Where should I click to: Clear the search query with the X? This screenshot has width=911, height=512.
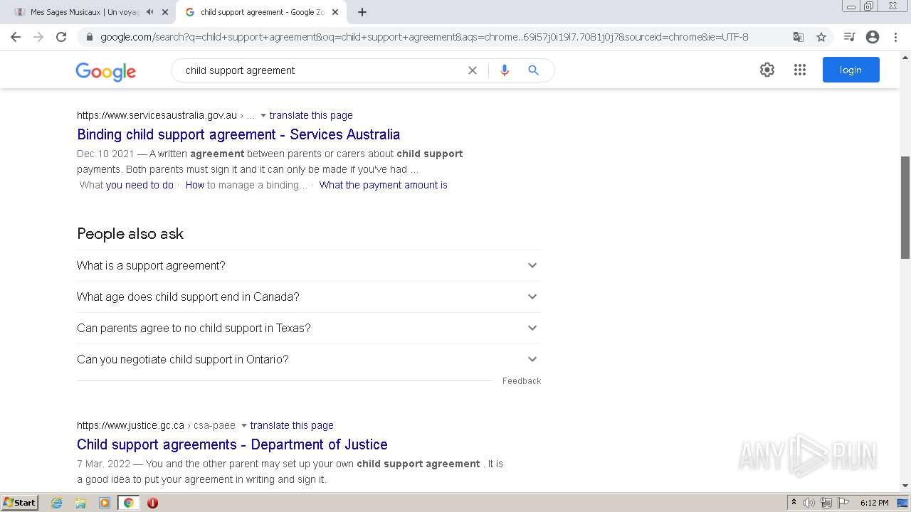click(472, 70)
